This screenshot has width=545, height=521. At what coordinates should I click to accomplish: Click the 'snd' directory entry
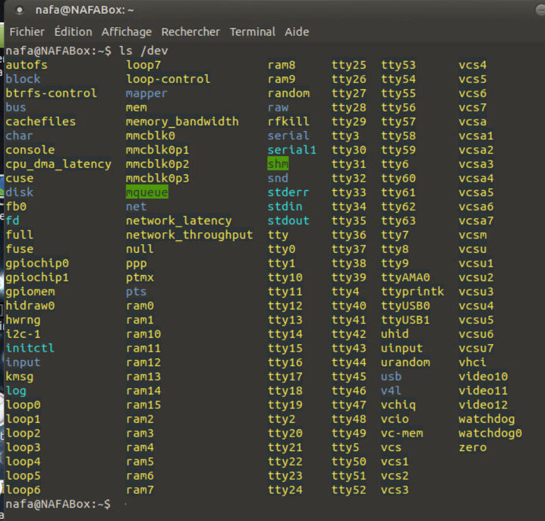278,178
